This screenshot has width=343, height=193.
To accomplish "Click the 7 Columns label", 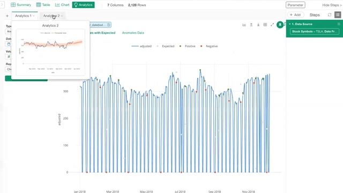I will pyautogui.click(x=115, y=5).
